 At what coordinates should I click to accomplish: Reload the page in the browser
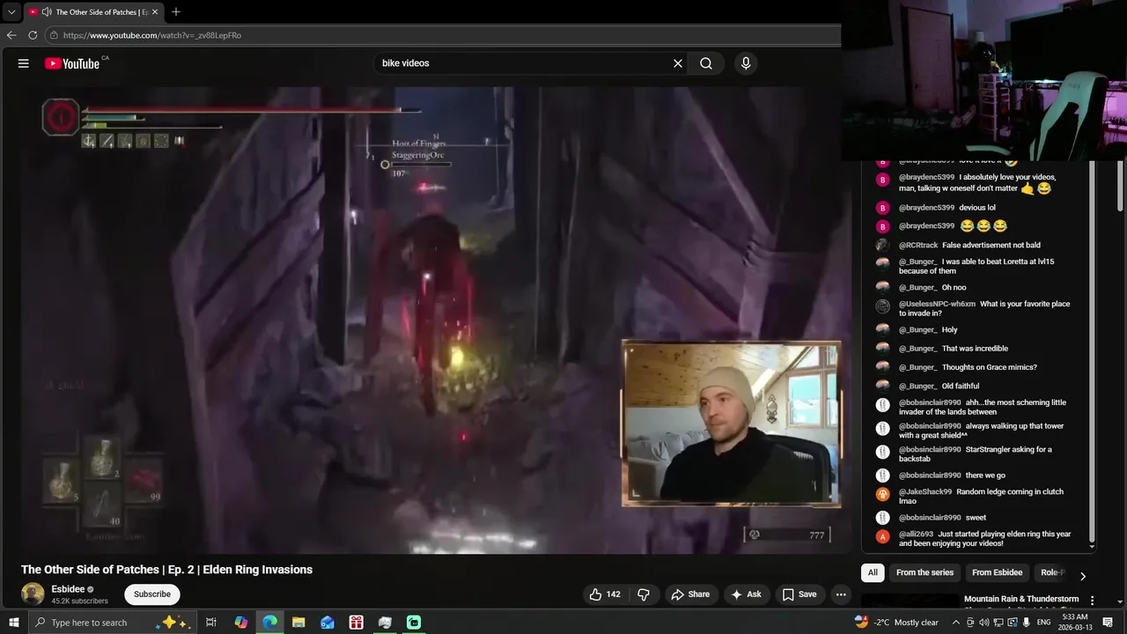tap(33, 35)
